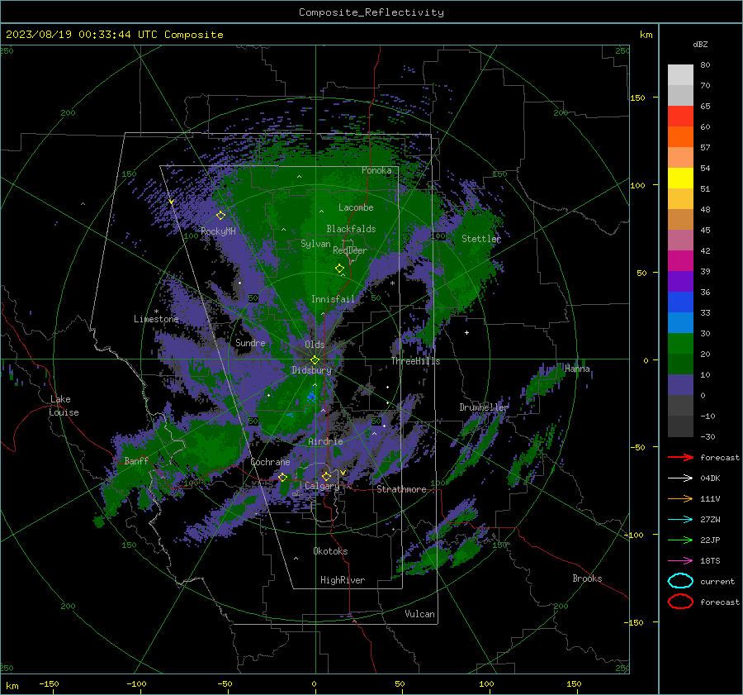This screenshot has width=743, height=695.
Task: Click the Lake Louise map label
Action: tap(64, 406)
